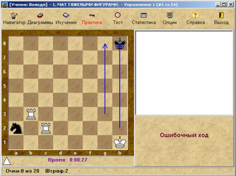
Task: Click the Ошибочный ход message text
Action: [184, 135]
